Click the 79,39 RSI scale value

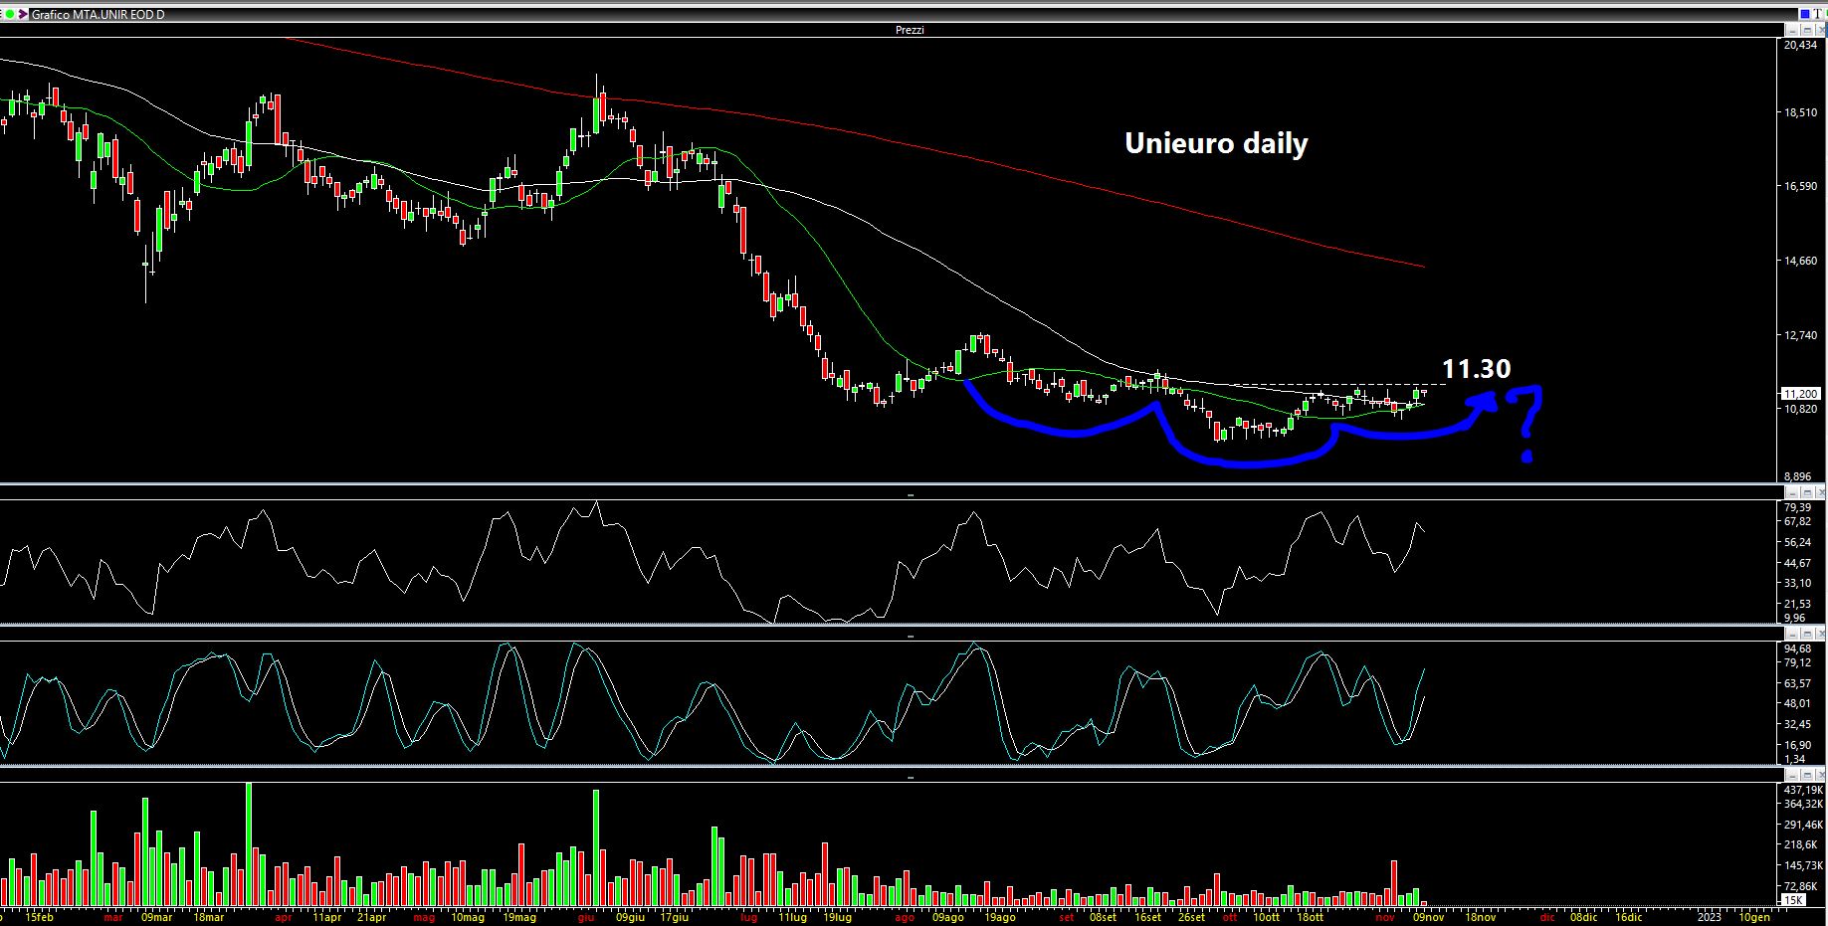(1797, 507)
